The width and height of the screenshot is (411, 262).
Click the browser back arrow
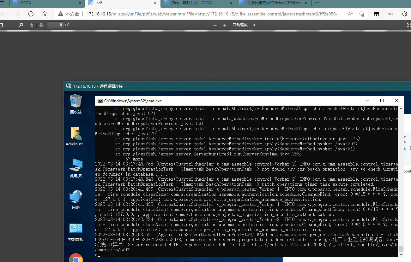tap(3, 14)
